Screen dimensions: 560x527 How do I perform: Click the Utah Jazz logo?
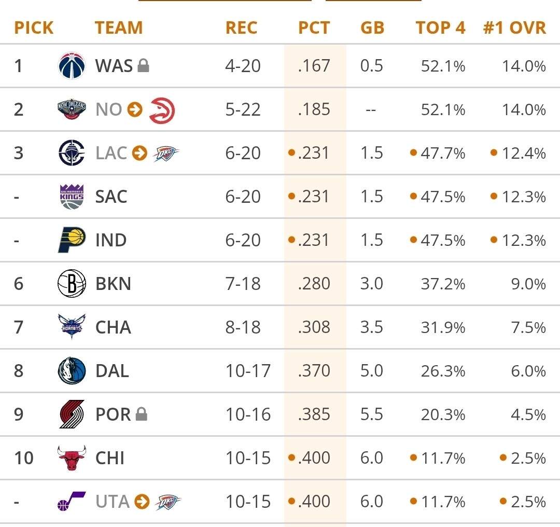click(72, 502)
